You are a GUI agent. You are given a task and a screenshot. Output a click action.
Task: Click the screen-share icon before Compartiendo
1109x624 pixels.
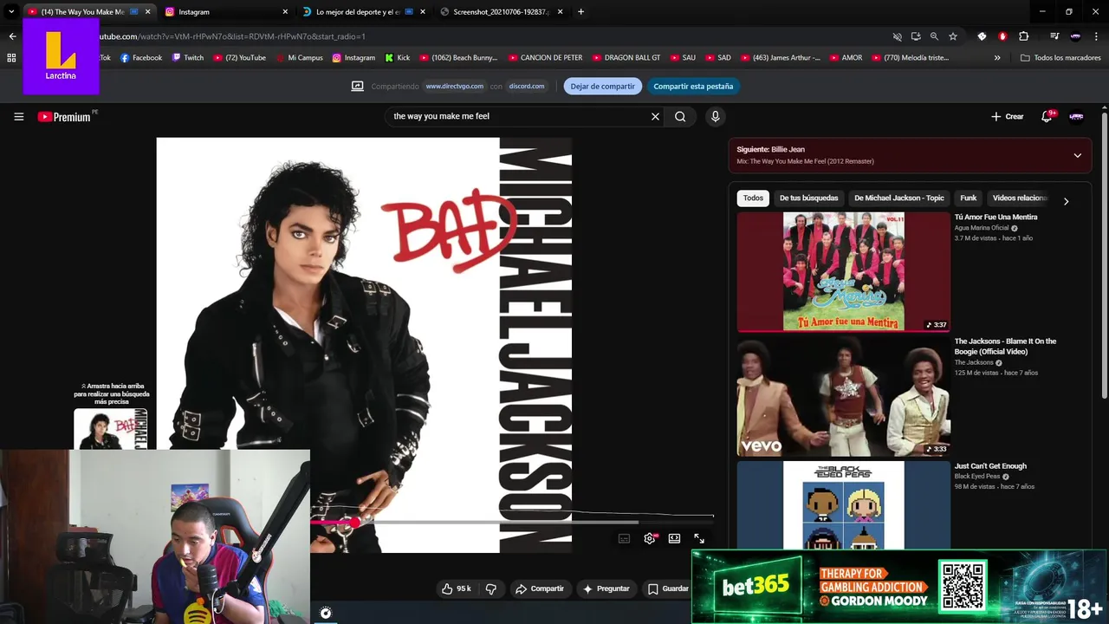point(357,86)
